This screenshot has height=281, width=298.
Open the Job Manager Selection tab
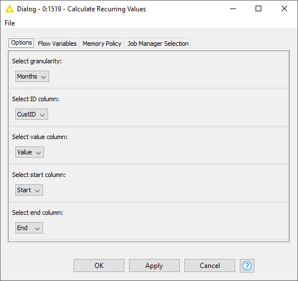point(158,44)
